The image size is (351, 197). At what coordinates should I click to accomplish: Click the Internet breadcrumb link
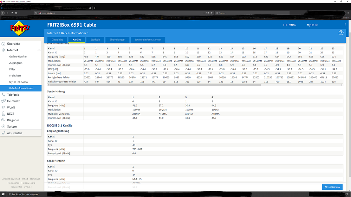click(52, 33)
